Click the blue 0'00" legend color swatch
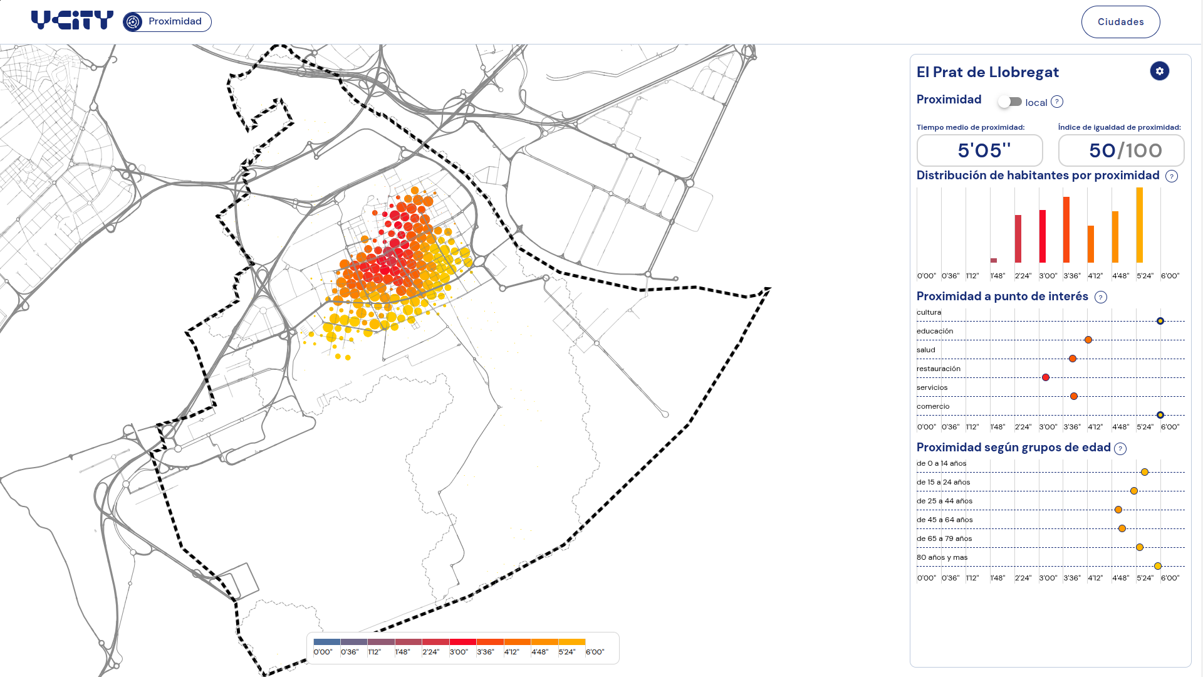Screen dimensions: 1203x677 coord(326,642)
